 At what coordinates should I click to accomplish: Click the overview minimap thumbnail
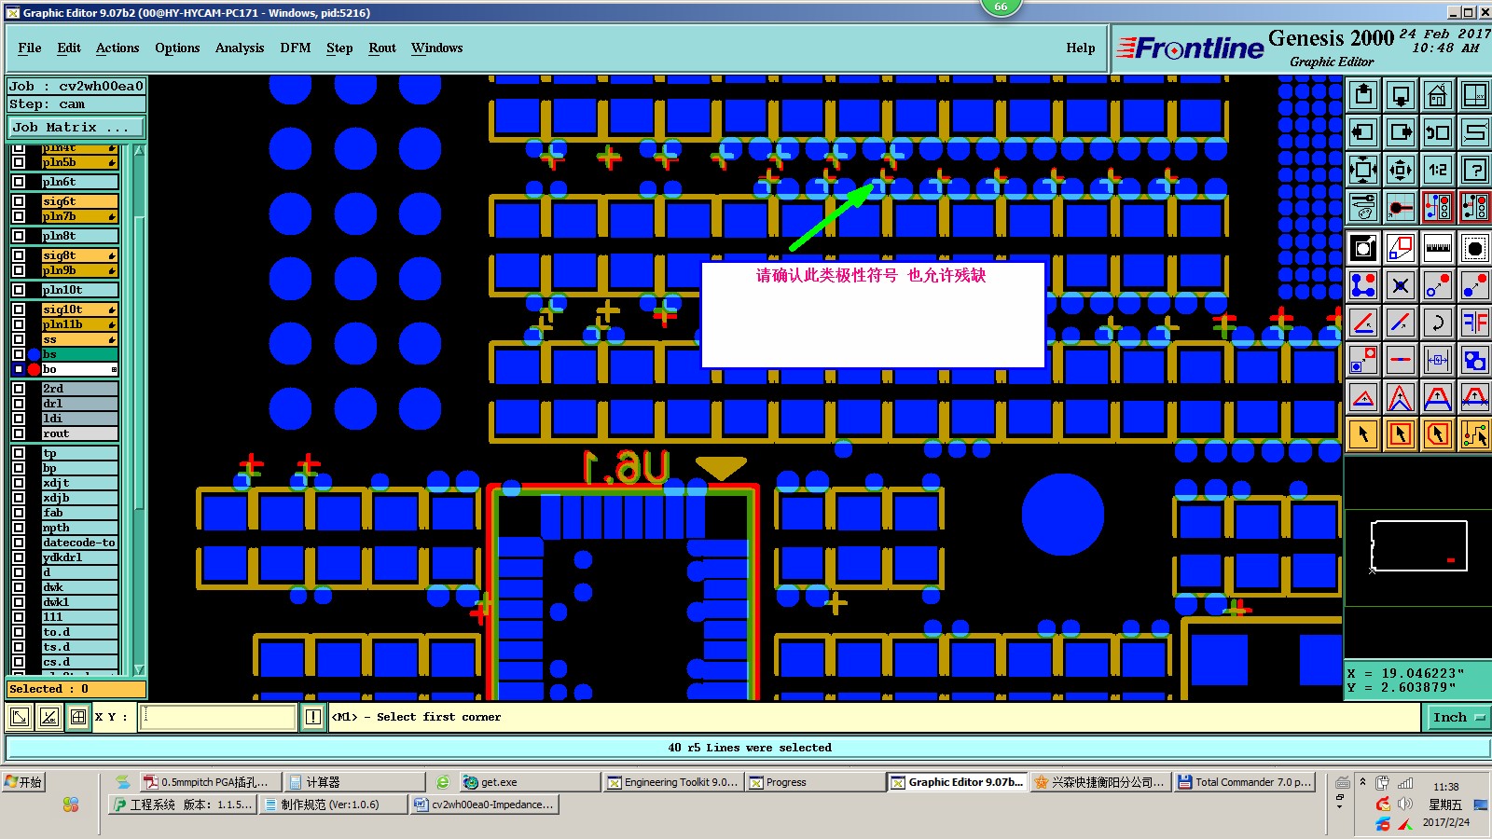[x=1418, y=545]
